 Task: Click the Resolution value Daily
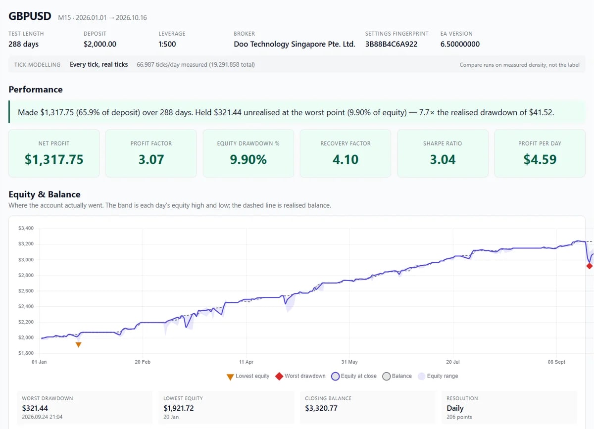455,408
